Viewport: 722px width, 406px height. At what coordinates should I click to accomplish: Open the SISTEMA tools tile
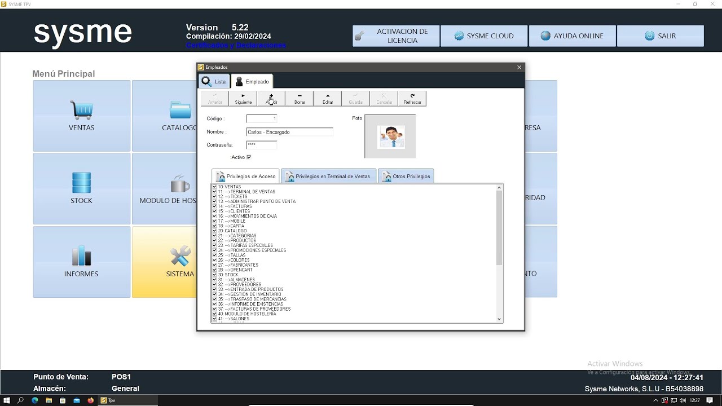point(164,262)
